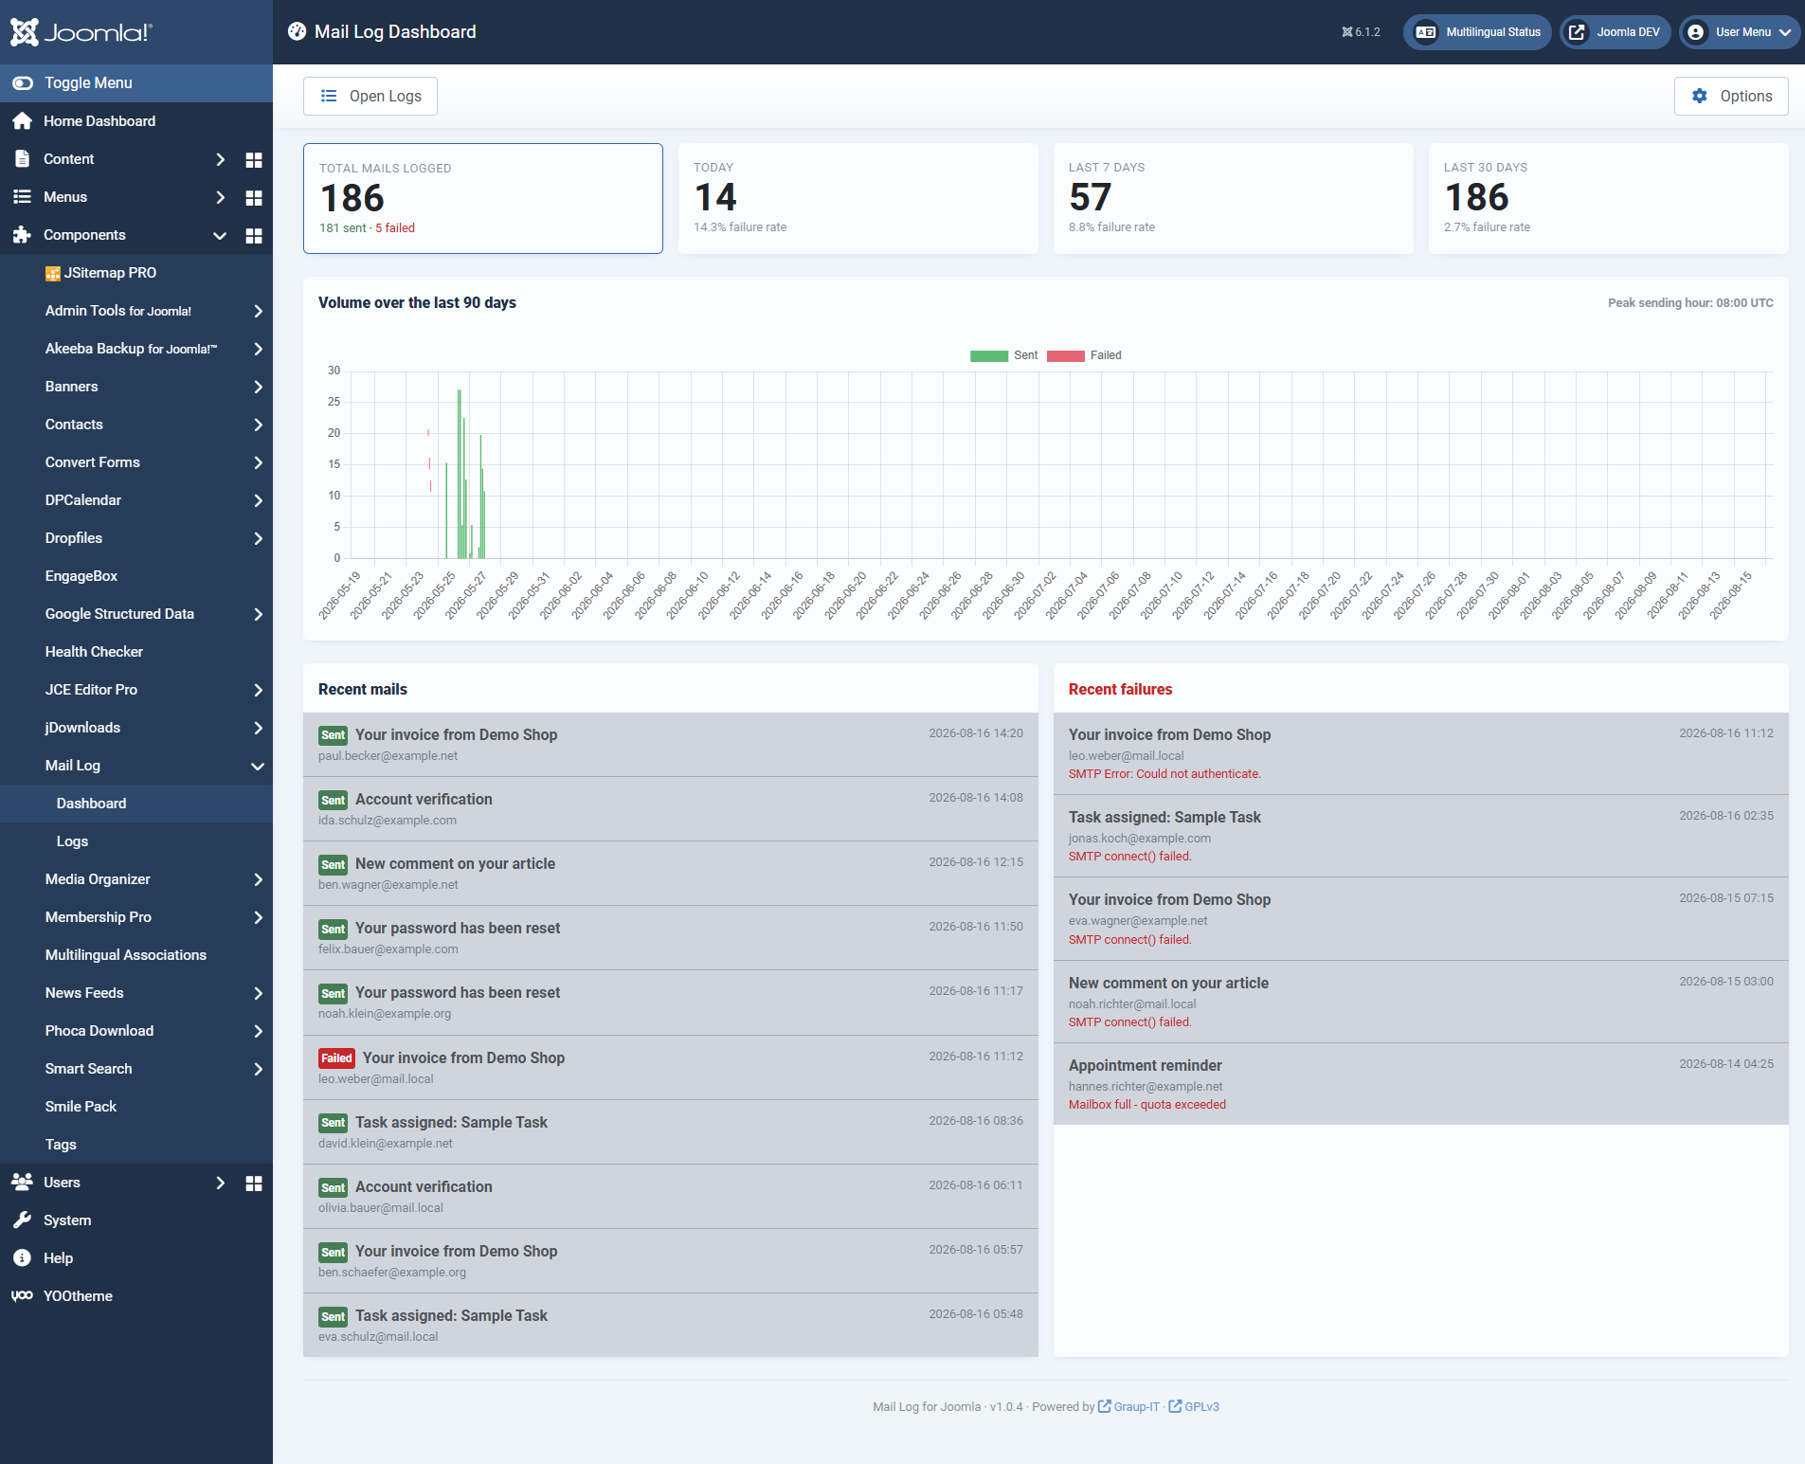Expand the Menus chevron
The image size is (1805, 1464).
[x=221, y=197]
